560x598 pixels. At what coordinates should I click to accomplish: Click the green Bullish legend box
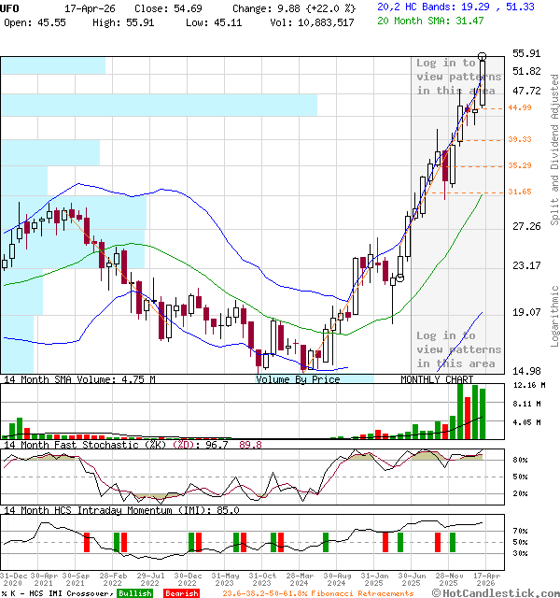pyautogui.click(x=134, y=593)
